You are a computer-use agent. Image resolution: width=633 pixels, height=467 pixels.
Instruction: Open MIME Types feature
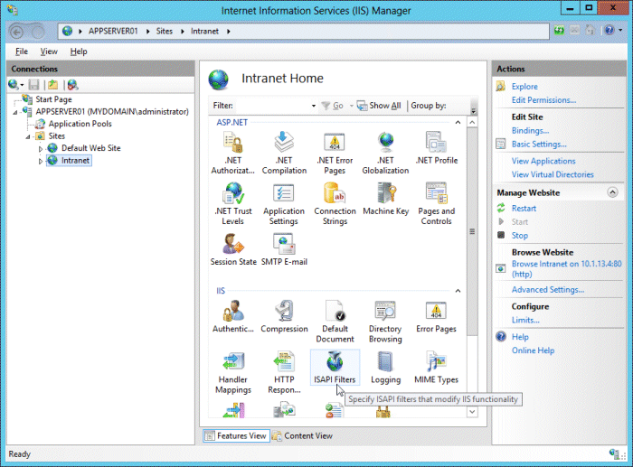pyautogui.click(x=437, y=368)
